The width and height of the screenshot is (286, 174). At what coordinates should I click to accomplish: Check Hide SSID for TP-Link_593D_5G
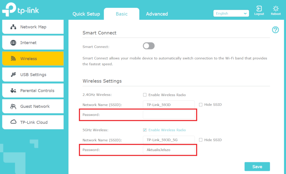pyautogui.click(x=201, y=140)
